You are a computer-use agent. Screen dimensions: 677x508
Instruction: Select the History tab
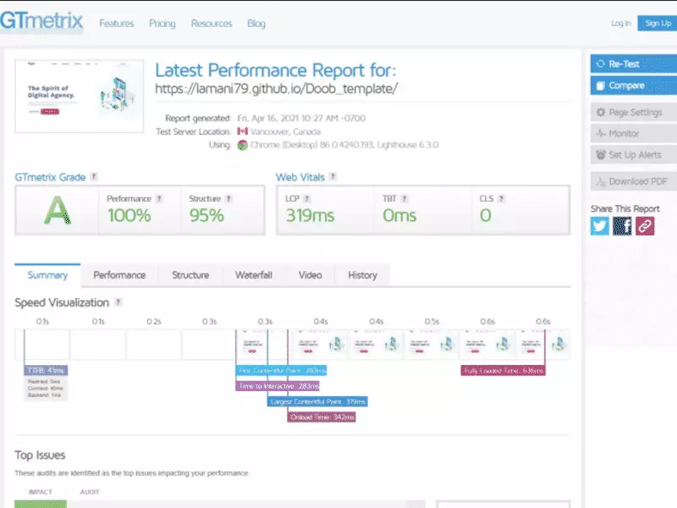[x=362, y=275]
